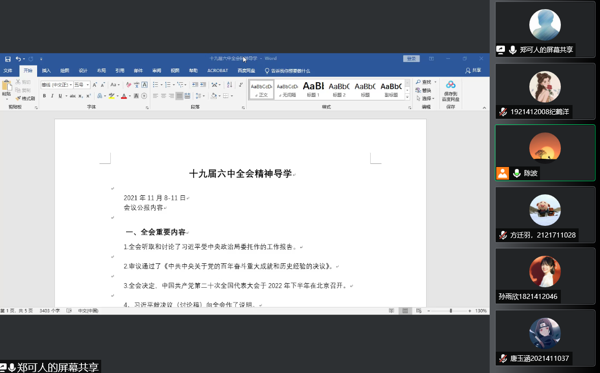Click the Share (共享) button
This screenshot has height=373, width=600.
pos(473,71)
